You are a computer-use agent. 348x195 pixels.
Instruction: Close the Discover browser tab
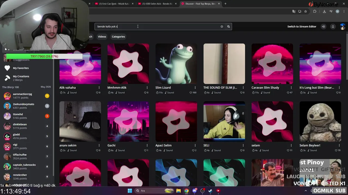tap(219, 4)
